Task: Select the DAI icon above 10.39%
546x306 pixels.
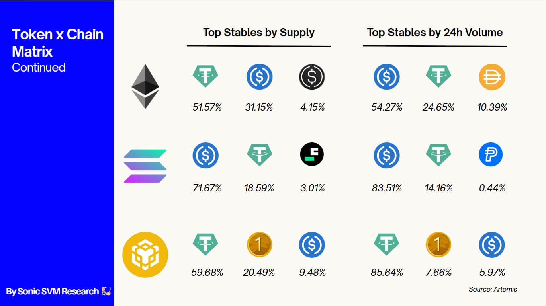Action: [x=492, y=76]
